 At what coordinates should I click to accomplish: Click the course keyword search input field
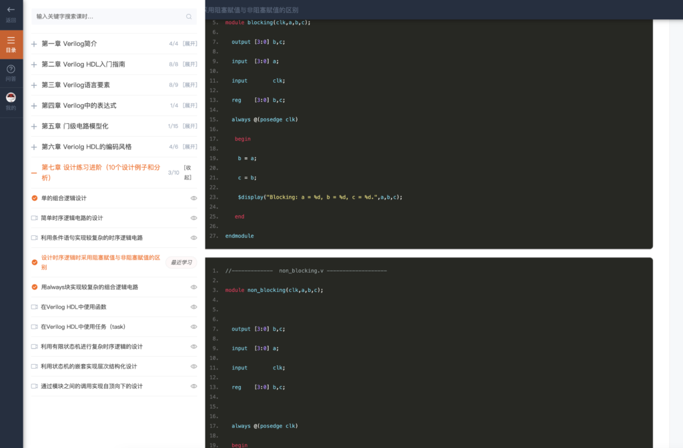[x=107, y=17]
